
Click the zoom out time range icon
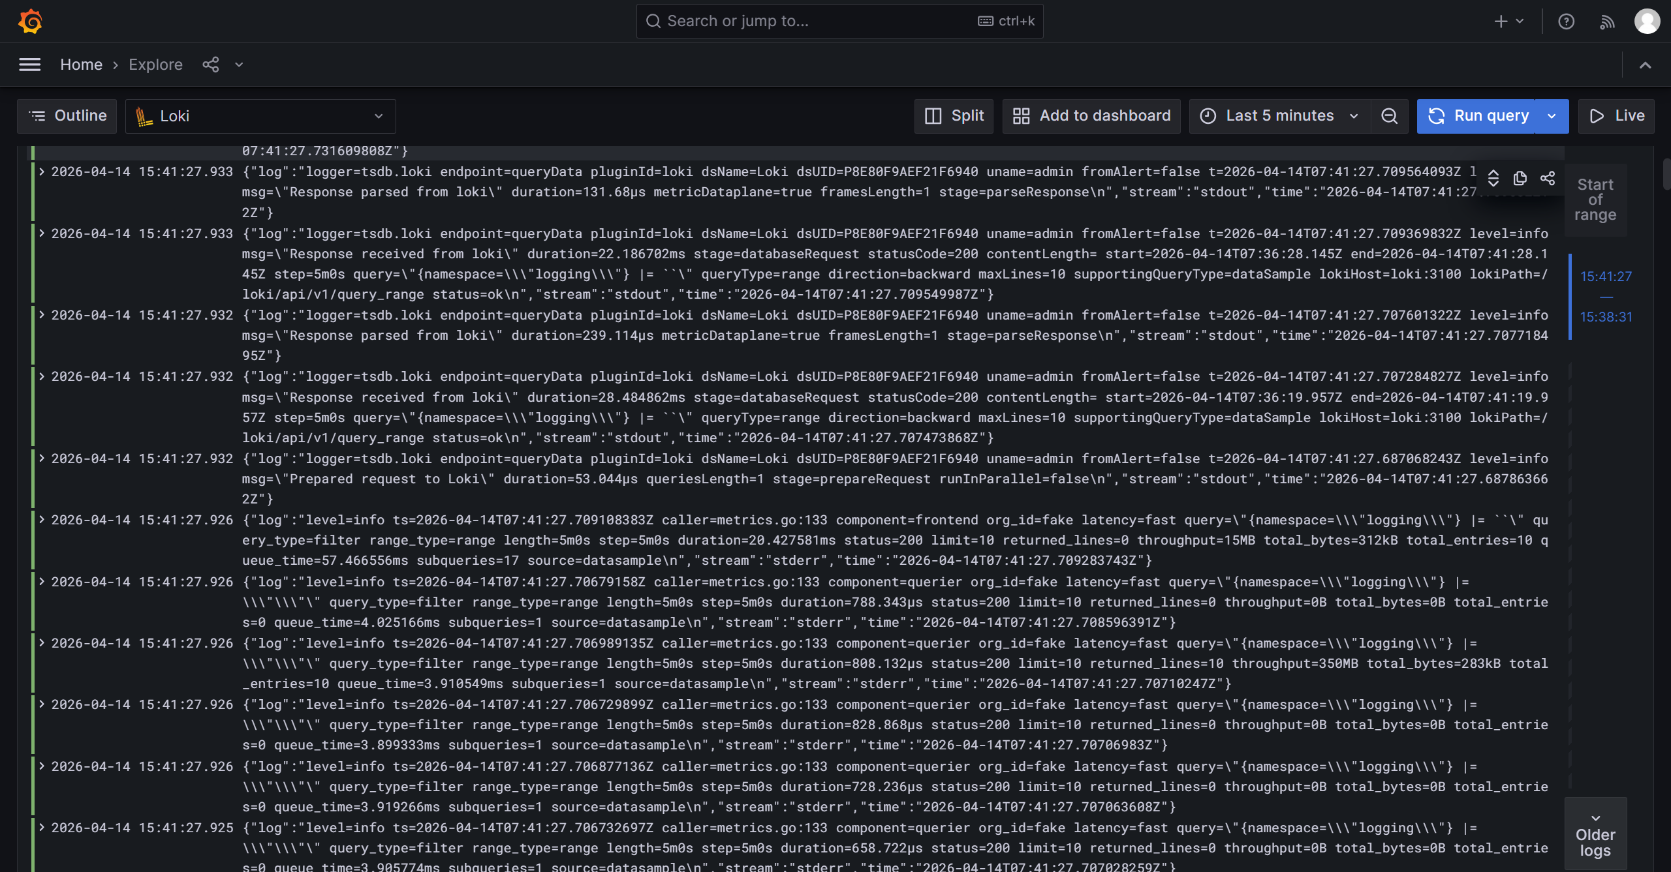(x=1390, y=116)
